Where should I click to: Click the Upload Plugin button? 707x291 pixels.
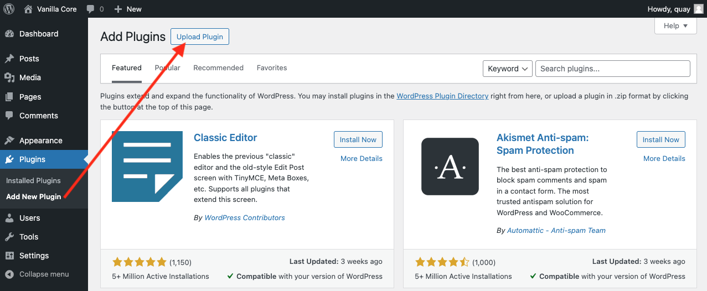coord(200,37)
